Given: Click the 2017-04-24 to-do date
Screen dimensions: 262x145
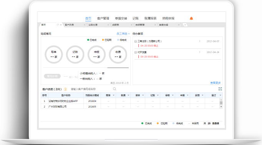Looking at the screenshot, I should point(213,52).
